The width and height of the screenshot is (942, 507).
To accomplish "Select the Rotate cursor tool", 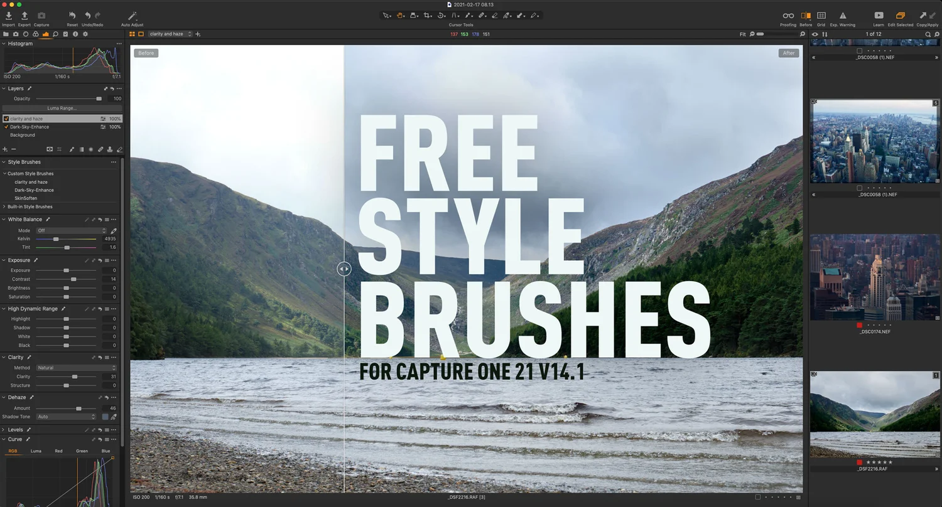I will [x=441, y=15].
